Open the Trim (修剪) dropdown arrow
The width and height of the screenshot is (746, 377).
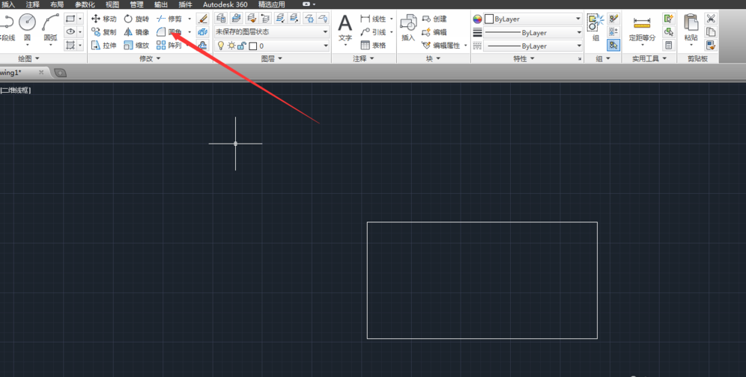pyautogui.click(x=189, y=19)
